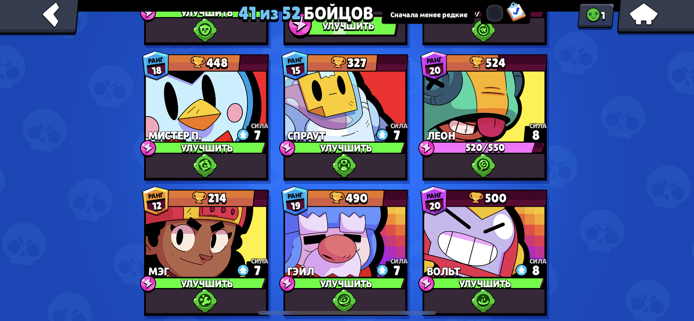Viewport: 694px width, 321px height.
Task: Open the sort order dropdown
Action: (x=429, y=15)
